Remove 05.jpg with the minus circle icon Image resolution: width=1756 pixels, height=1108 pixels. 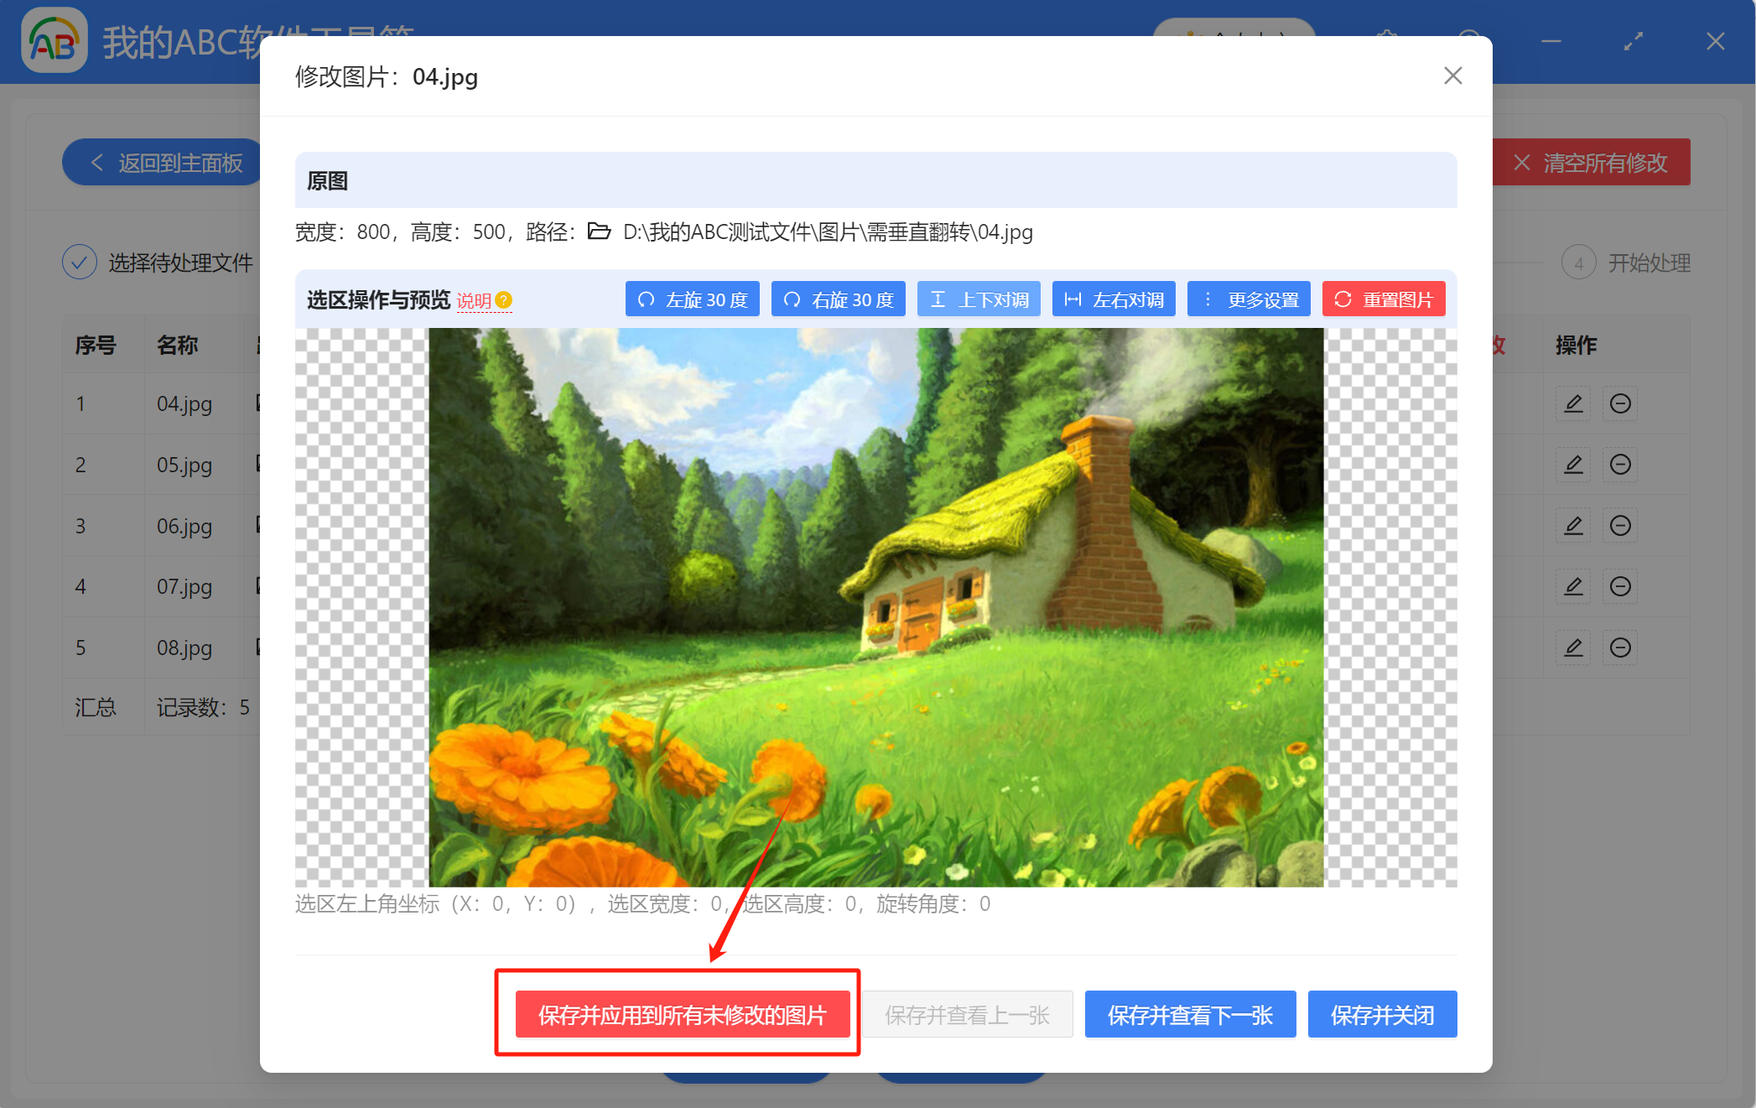(x=1620, y=465)
